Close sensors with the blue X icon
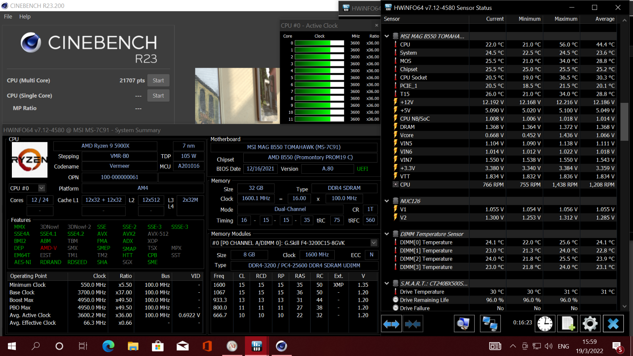Viewport: 633px width, 356px height. click(x=613, y=324)
